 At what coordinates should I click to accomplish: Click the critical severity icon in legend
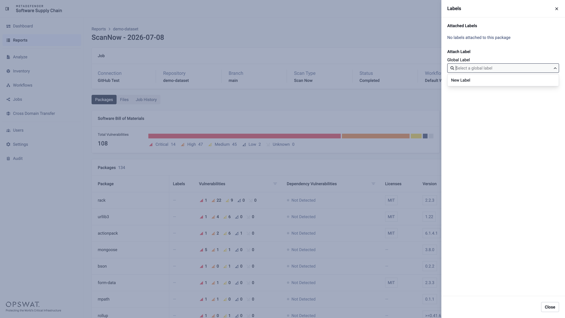tap(151, 145)
